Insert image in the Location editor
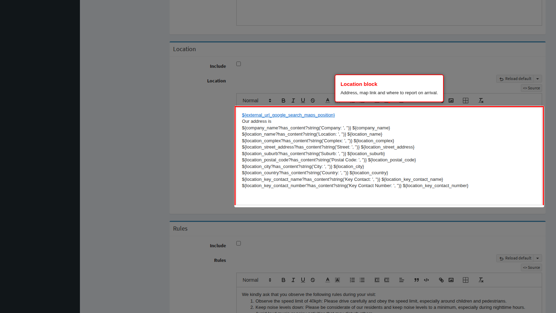This screenshot has width=556, height=313. point(451,101)
